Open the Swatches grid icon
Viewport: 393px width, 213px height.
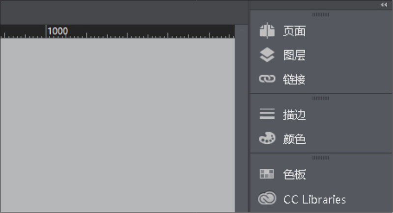[x=267, y=174]
